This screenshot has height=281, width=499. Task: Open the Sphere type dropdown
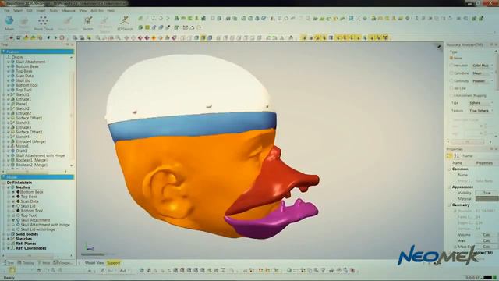click(x=481, y=103)
